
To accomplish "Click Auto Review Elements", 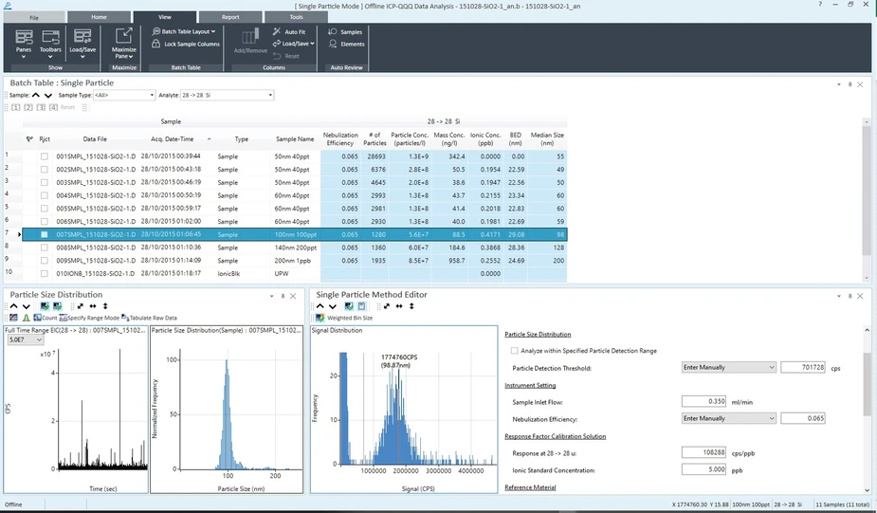I will (x=346, y=45).
